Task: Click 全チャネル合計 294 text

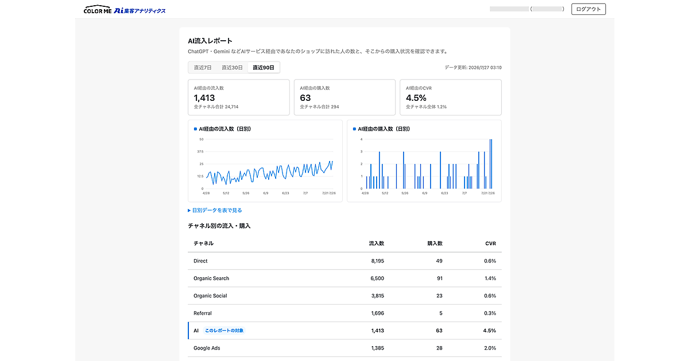Action: pyautogui.click(x=319, y=107)
